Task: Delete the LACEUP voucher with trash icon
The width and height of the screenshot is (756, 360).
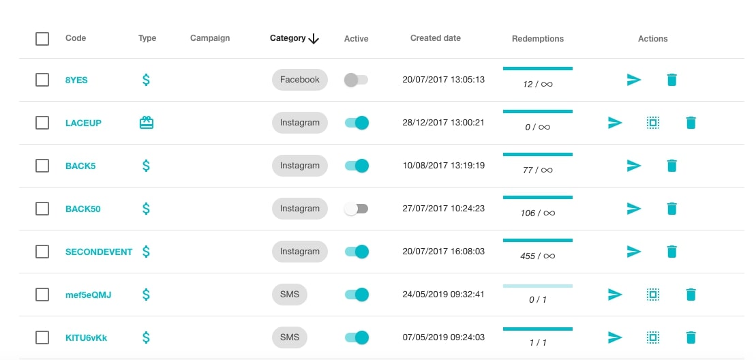Action: [x=691, y=123]
